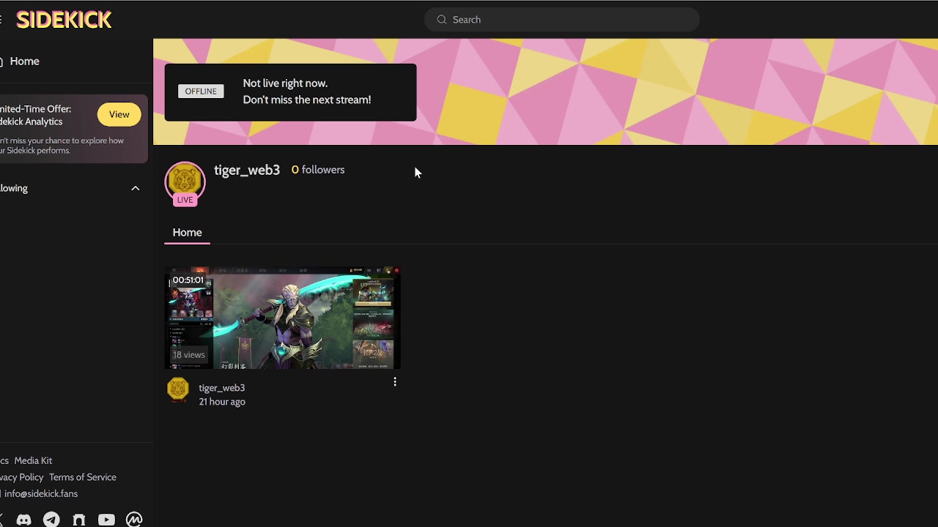Collapse the Following section chevron
Viewport: 938px width, 527px height.
136,188
